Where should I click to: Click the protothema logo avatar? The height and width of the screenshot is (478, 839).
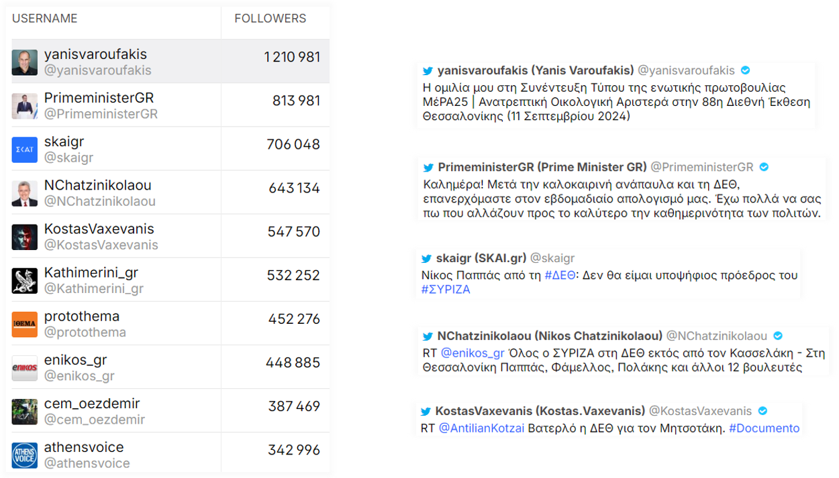coord(25,324)
